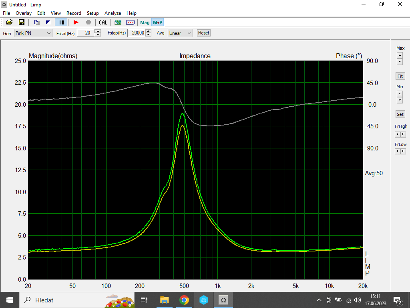Open the volume speaker tray icon
Viewport: 410px width, 308px height.
click(x=358, y=300)
